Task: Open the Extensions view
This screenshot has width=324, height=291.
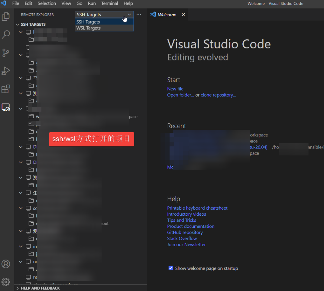Action: tap(6, 89)
